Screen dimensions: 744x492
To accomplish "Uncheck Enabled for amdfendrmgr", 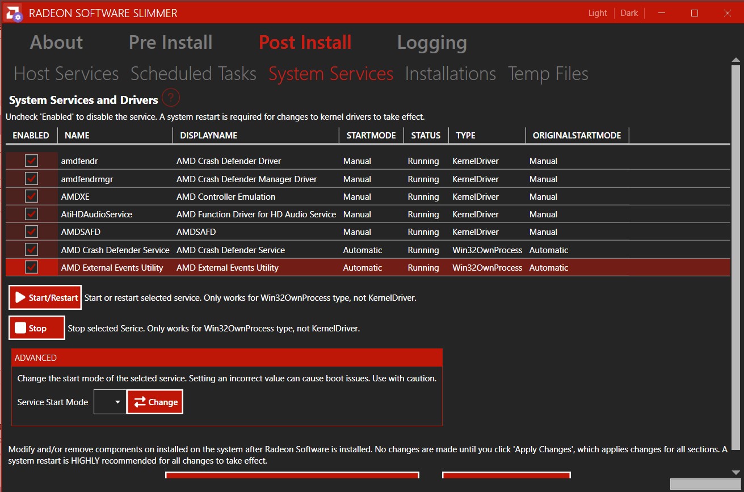I will [x=31, y=179].
